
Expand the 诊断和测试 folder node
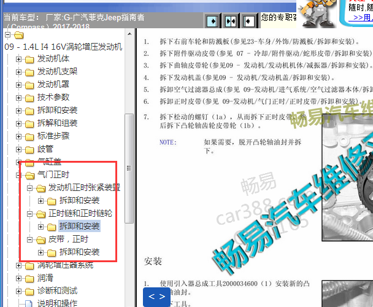click(18, 291)
